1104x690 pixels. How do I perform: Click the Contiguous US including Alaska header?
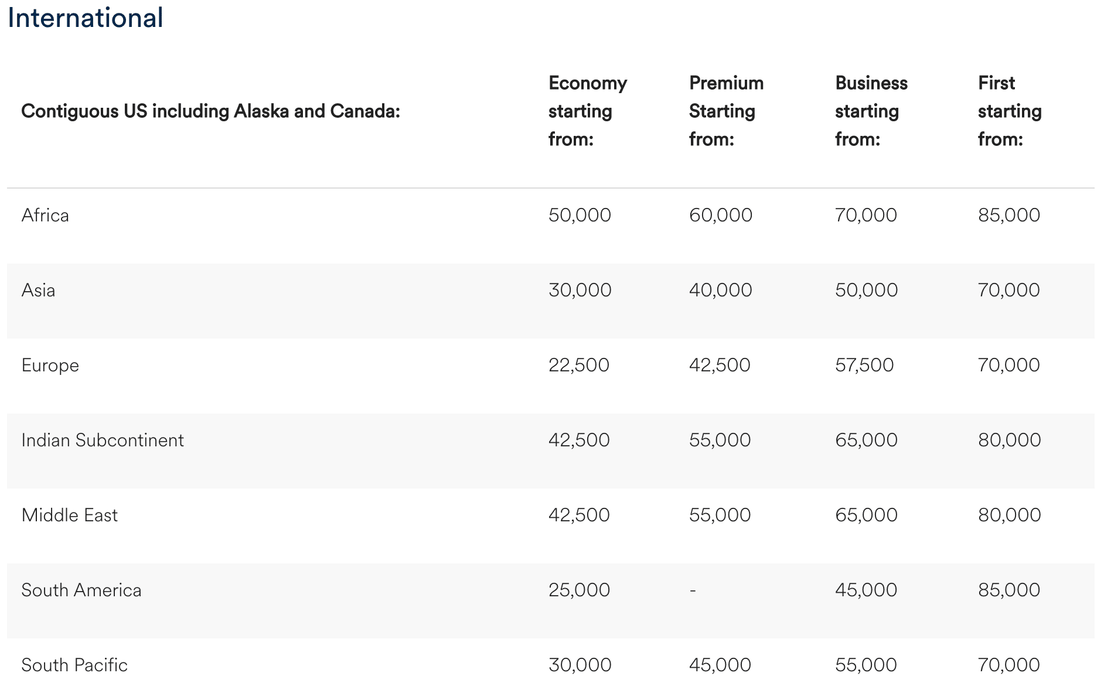click(210, 111)
